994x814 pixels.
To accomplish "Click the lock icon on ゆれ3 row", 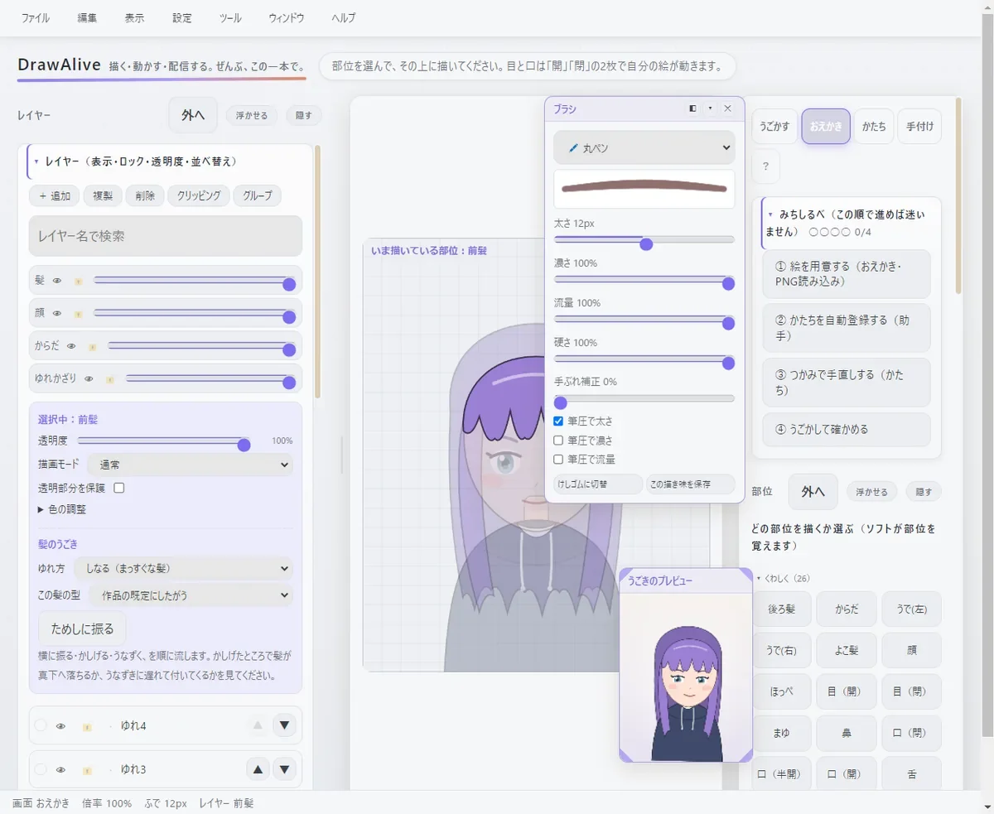I will point(86,769).
